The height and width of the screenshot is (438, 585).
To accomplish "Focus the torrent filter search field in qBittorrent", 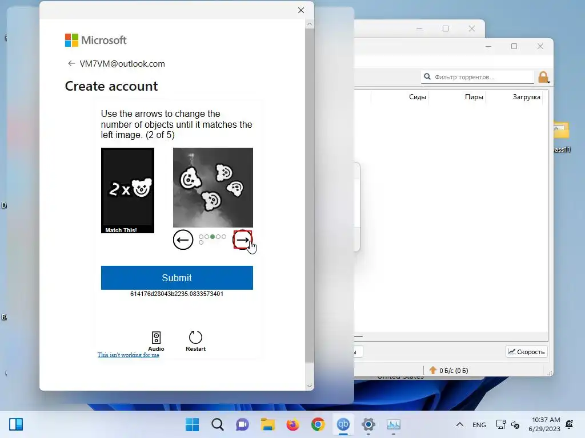I will 478,77.
